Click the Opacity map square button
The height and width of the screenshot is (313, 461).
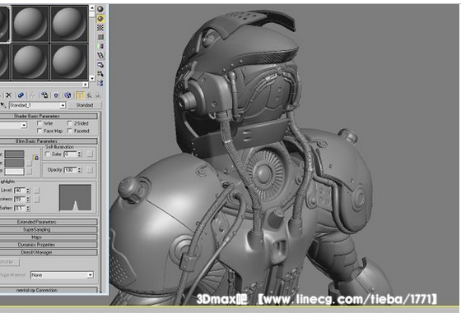point(90,169)
